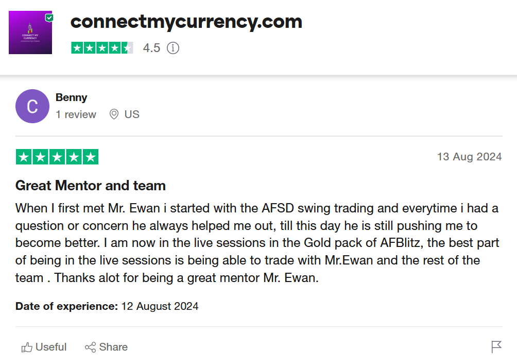The image size is (517, 364).
Task: Click the header TrustScore star rating
Action: pos(102,48)
